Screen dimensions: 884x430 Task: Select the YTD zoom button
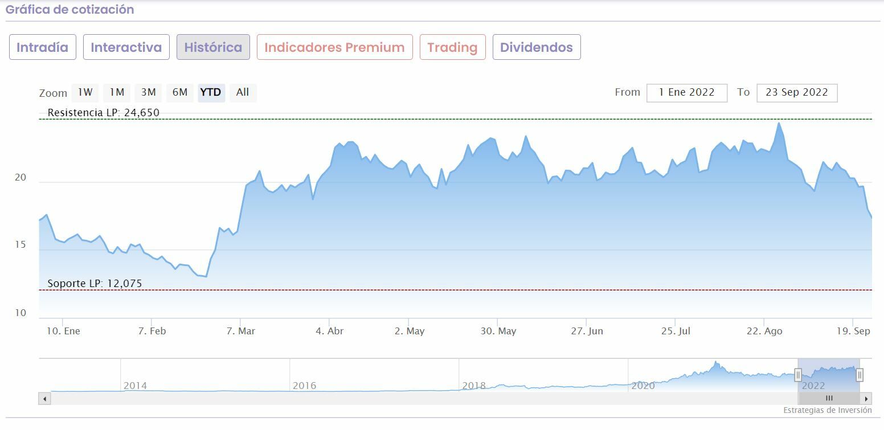tap(211, 92)
